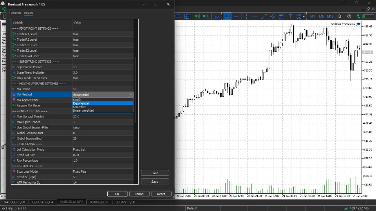The height and width of the screenshot is (211, 376).
Task: Take a chart screenshot with camera icon
Action: point(217,16)
